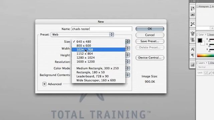Open the Tool Presets panel icon
The width and height of the screenshot is (214, 120).
coord(193,24)
